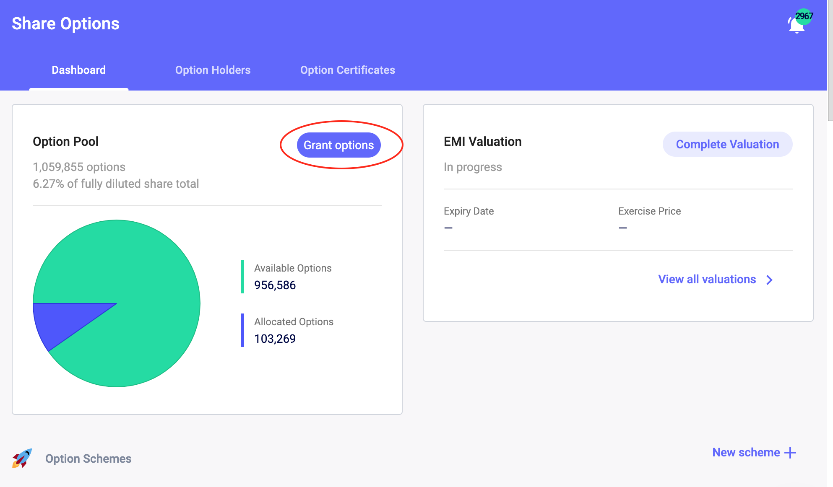The height and width of the screenshot is (487, 833).
Task: Click the Option Schemes section heading
Action: coord(88,459)
